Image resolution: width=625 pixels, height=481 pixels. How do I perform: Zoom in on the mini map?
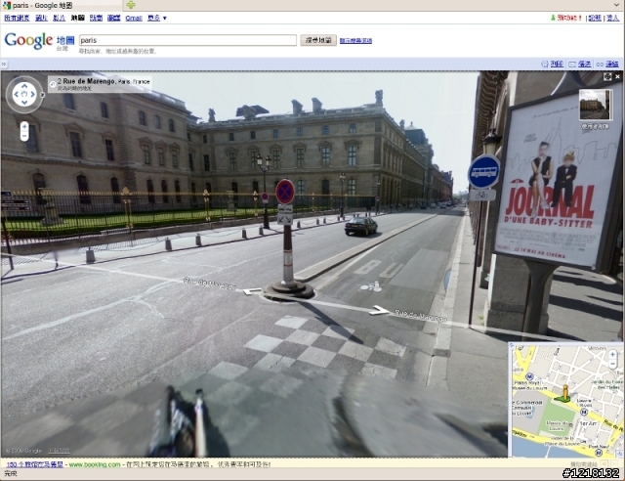(x=612, y=355)
